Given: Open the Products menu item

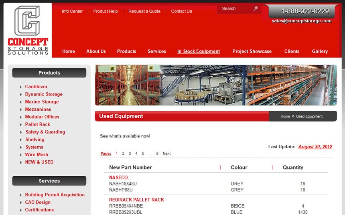Looking at the screenshot, I should [126, 51].
